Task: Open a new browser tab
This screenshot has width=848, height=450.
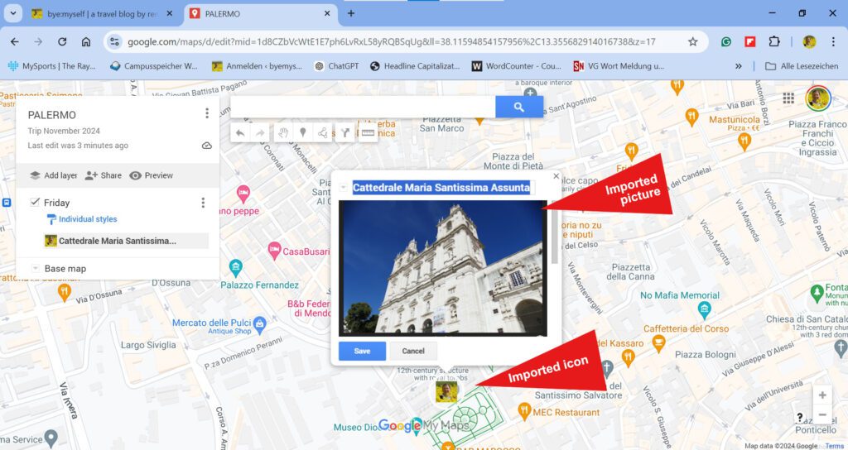Action: [351, 13]
